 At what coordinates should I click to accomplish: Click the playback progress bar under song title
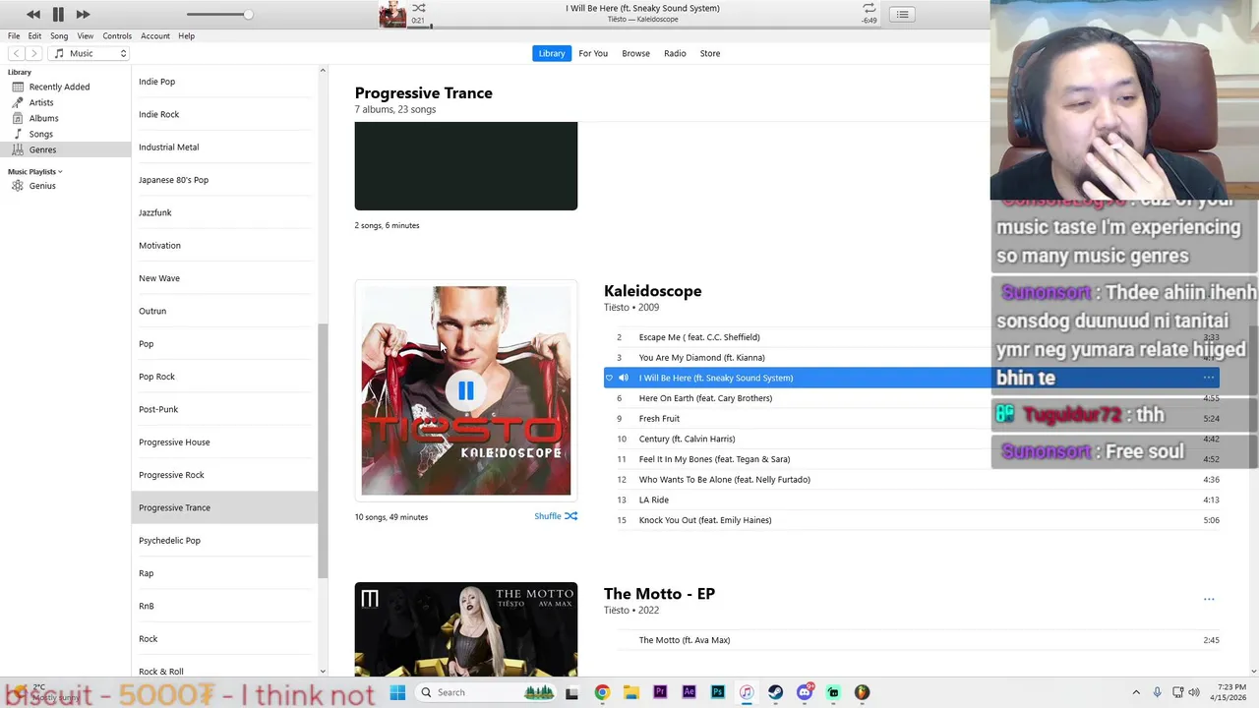[643, 26]
